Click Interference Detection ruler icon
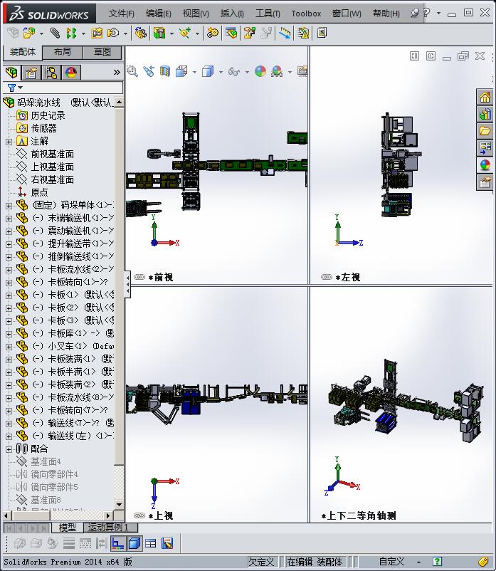496x571 pixels. (285, 33)
